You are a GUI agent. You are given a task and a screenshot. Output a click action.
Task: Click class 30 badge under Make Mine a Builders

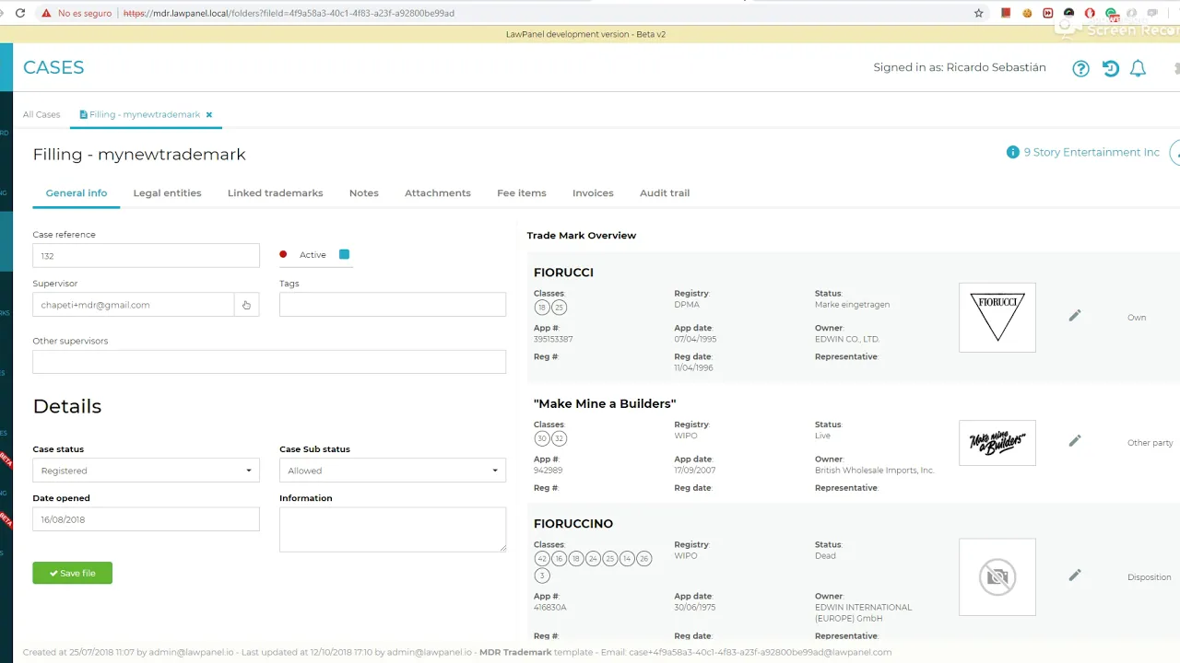click(x=542, y=438)
